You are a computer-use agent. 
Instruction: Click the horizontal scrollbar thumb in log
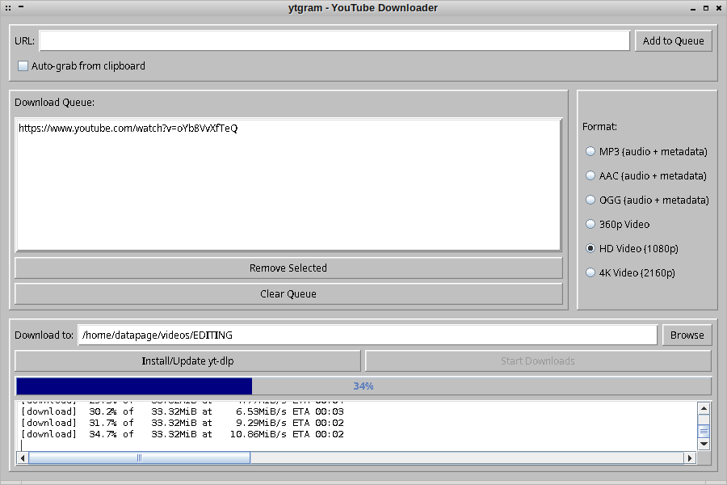139,458
